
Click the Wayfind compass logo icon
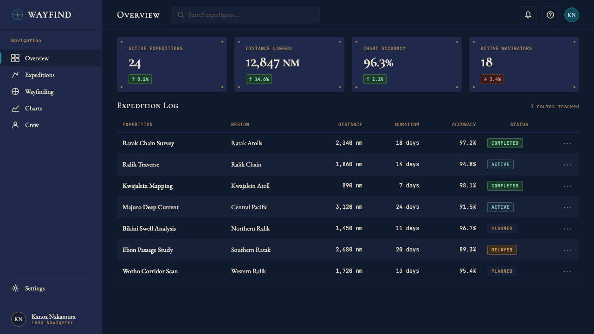coord(17,15)
